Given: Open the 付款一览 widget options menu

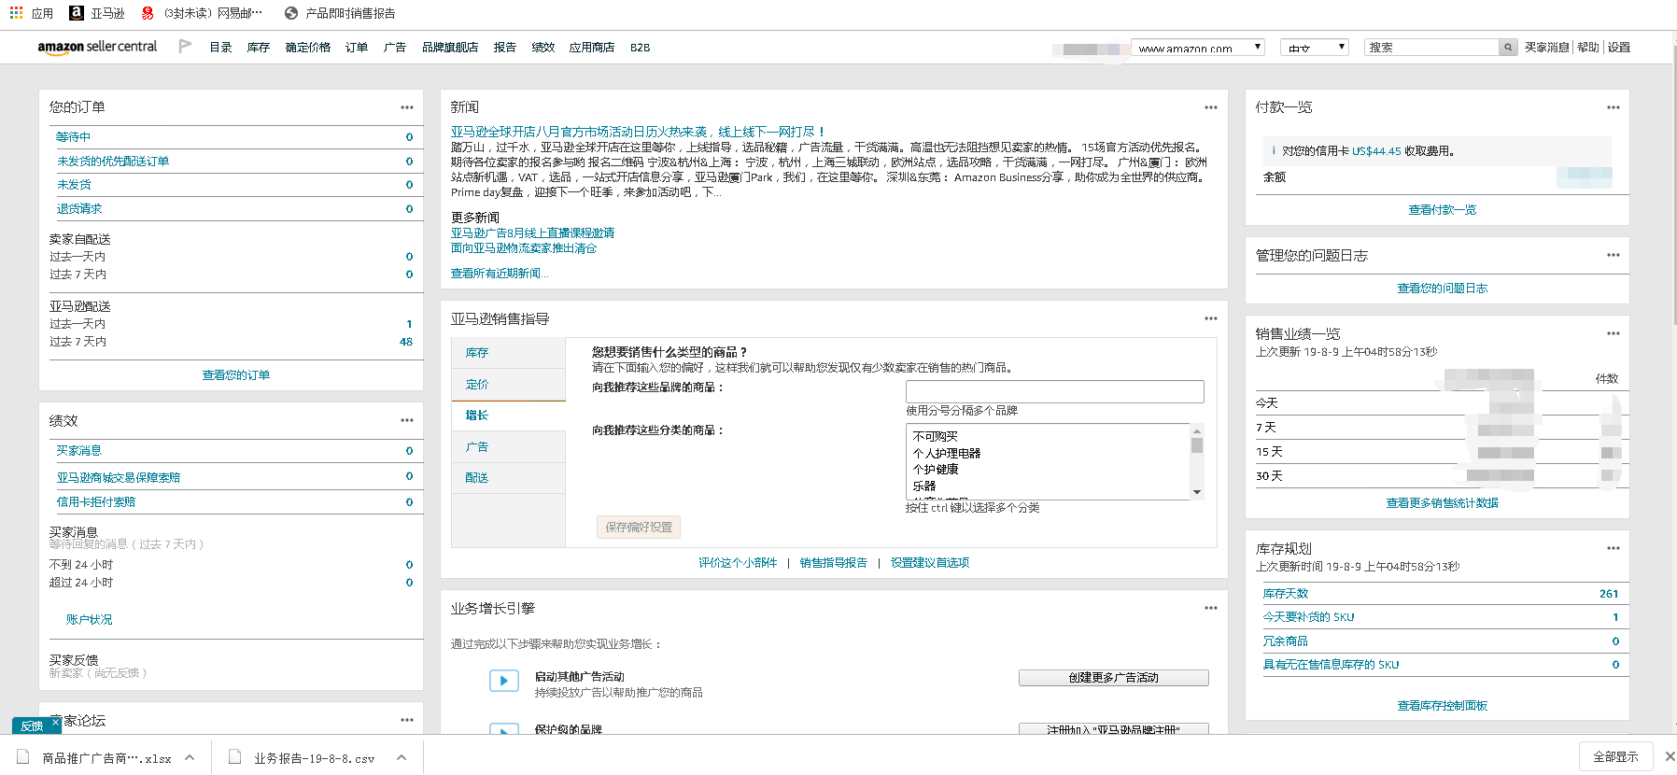Looking at the screenshot, I should (1614, 107).
